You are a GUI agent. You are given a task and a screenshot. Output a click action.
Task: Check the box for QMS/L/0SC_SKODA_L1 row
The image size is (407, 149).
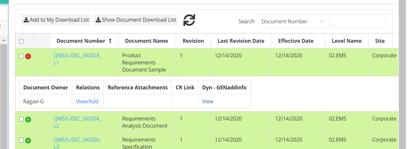point(21,56)
